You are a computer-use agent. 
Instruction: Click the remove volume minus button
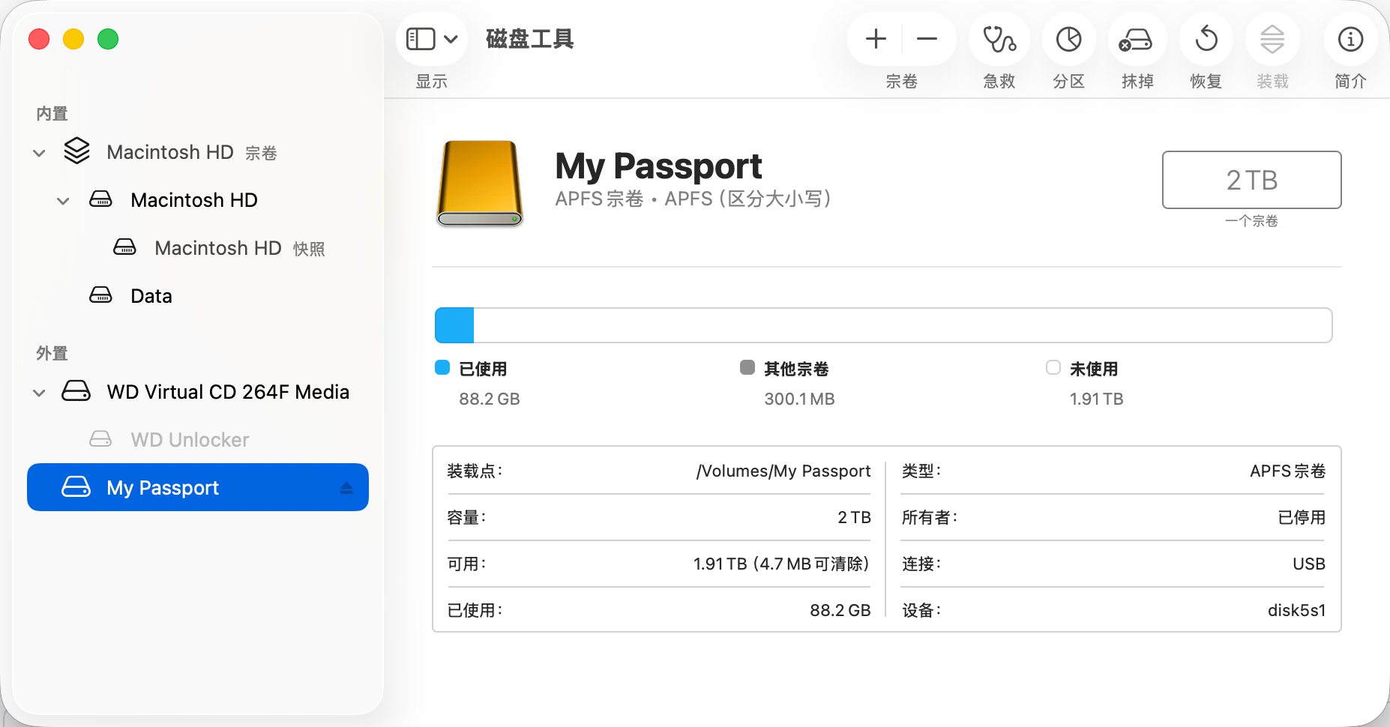[927, 39]
